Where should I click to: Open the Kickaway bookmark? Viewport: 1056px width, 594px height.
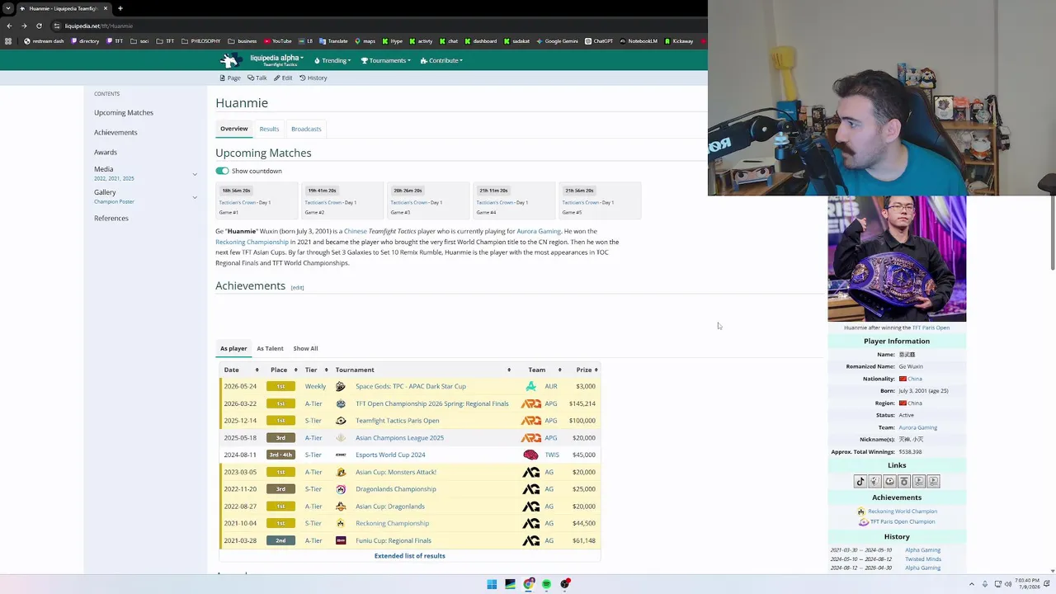coord(678,41)
